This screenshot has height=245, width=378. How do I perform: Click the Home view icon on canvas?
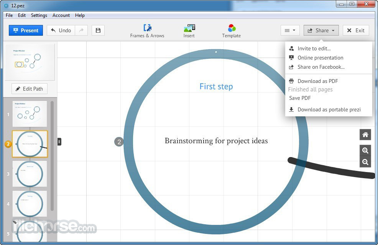tap(365, 135)
